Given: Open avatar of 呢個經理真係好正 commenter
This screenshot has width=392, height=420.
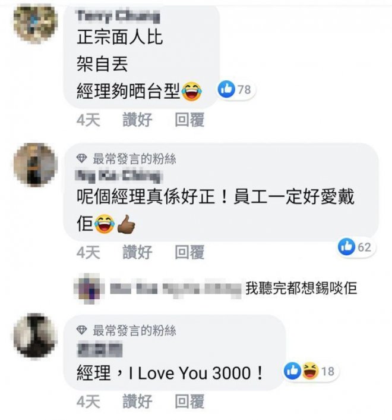Looking at the screenshot, I should [36, 165].
